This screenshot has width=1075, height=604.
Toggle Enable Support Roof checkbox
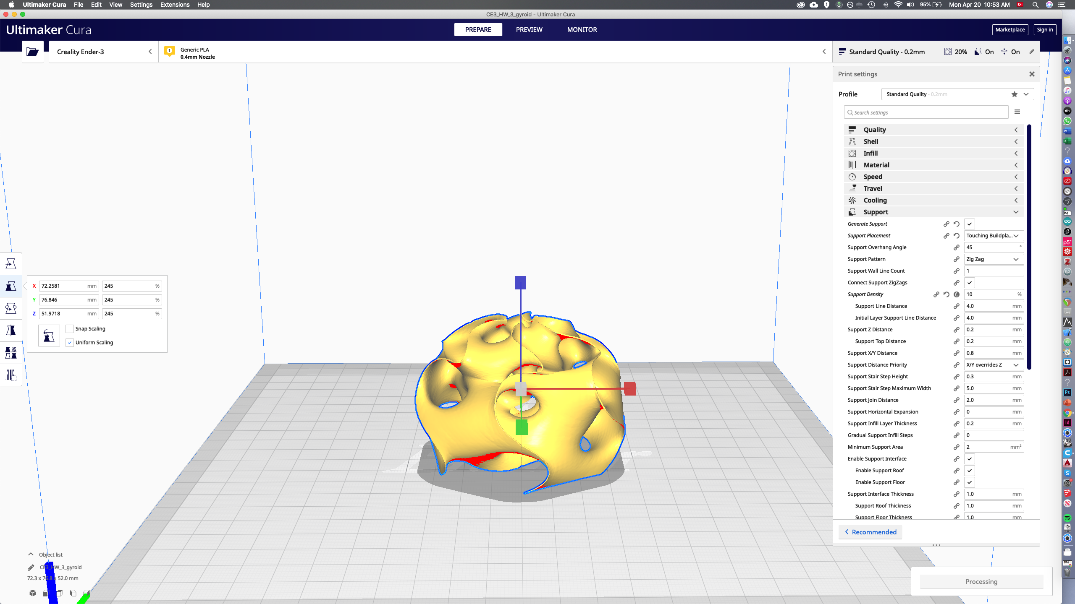pyautogui.click(x=970, y=471)
